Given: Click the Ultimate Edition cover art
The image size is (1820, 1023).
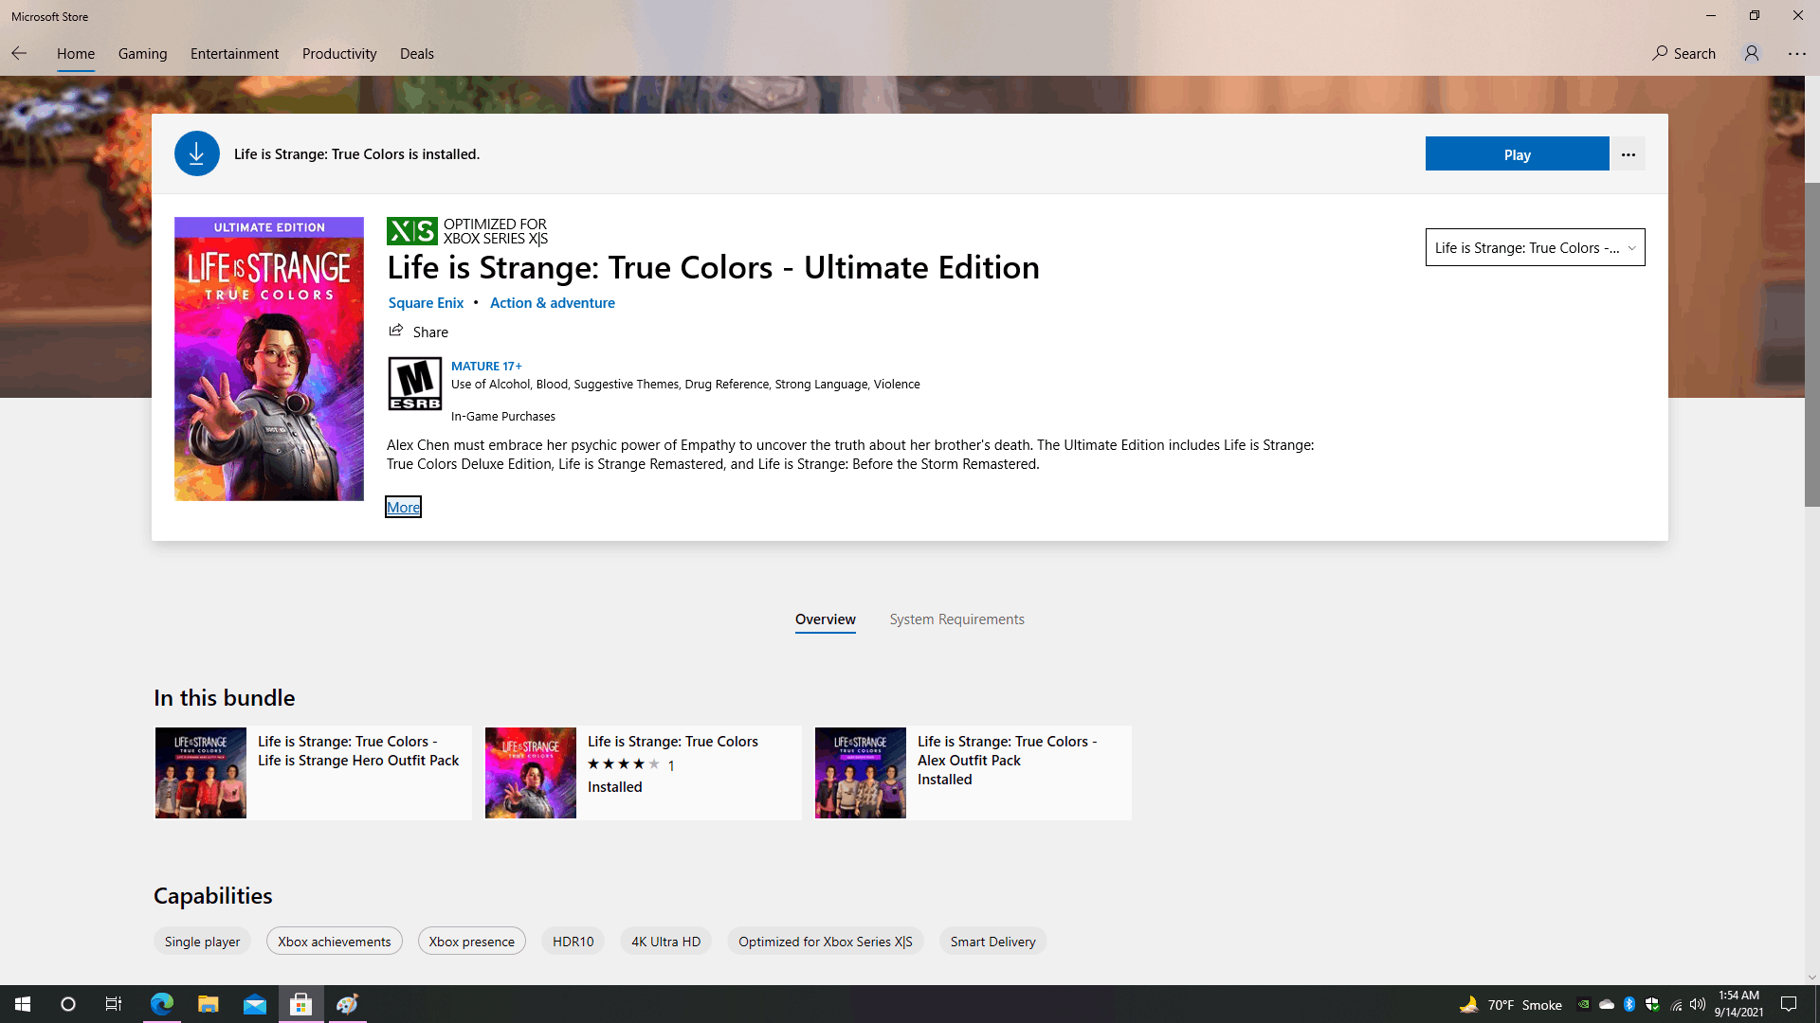Looking at the screenshot, I should pos(269,359).
